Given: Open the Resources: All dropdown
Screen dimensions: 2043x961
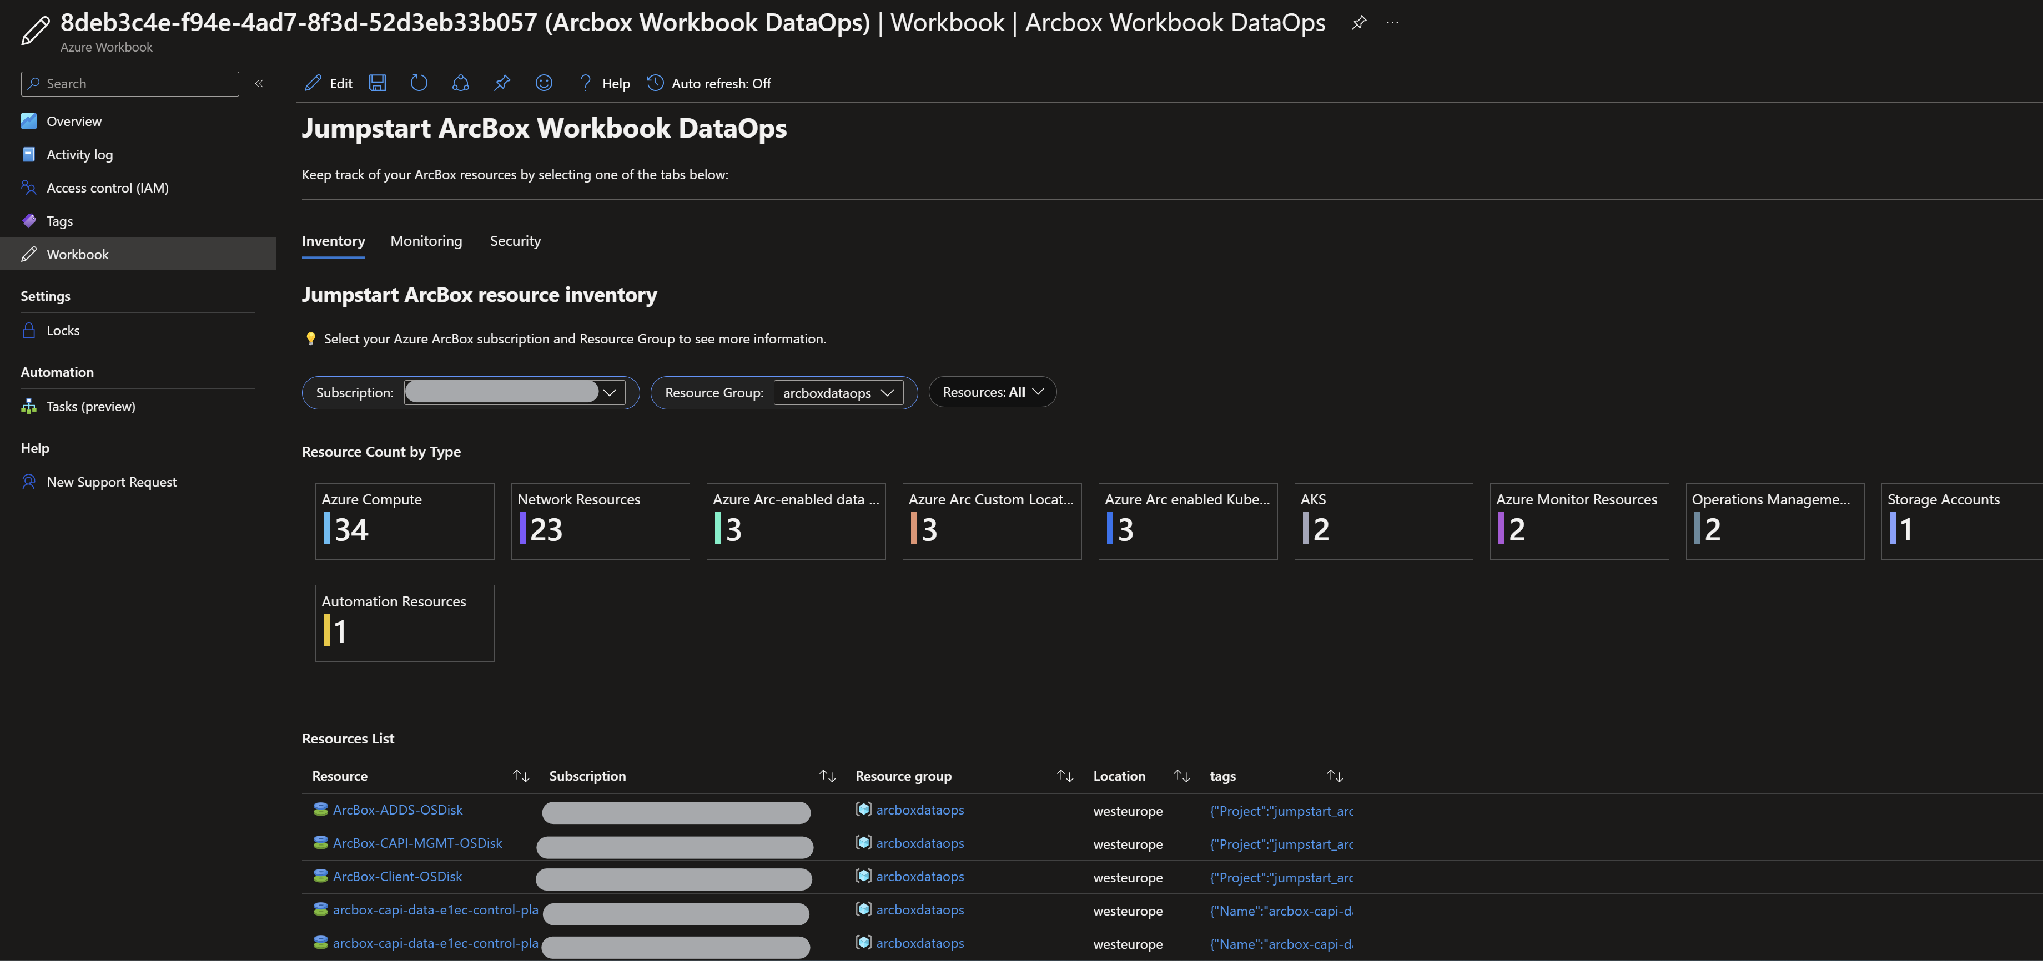Looking at the screenshot, I should pyautogui.click(x=992, y=392).
